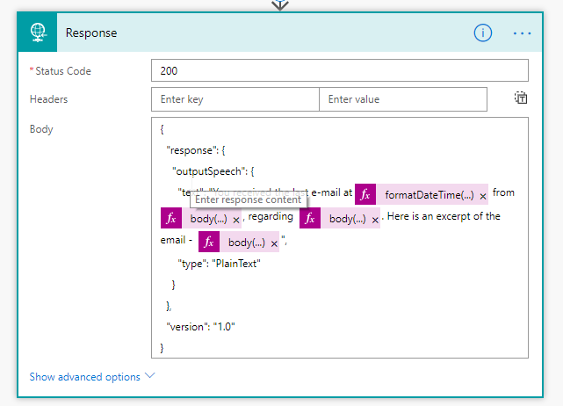Click the Show advanced options link

(x=84, y=376)
